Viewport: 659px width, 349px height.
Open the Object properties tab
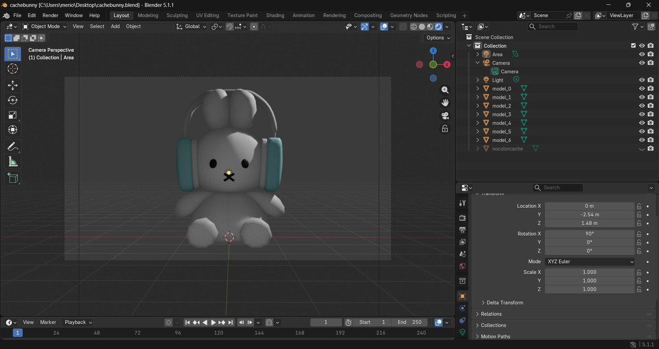tap(462, 296)
